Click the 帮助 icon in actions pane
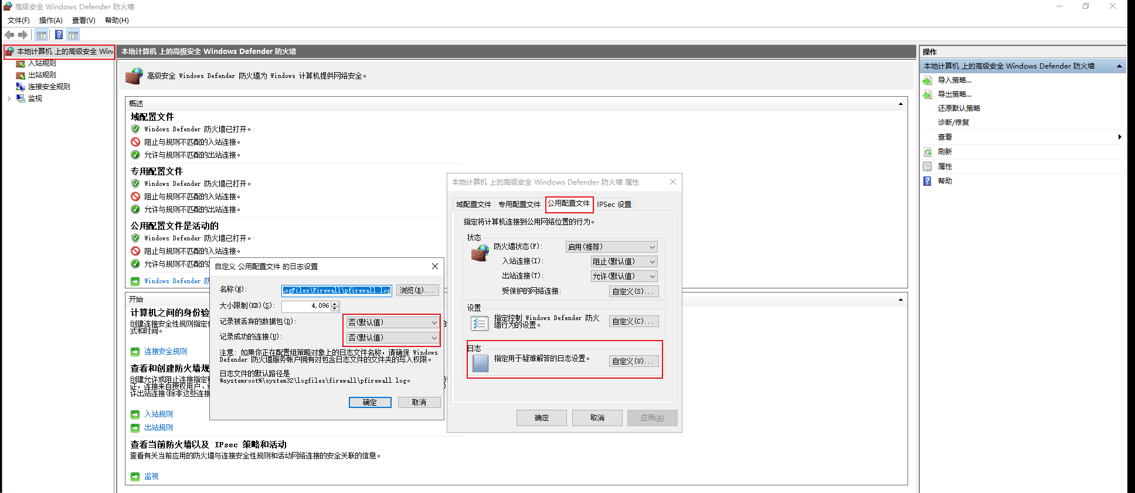The image size is (1135, 493). [x=927, y=181]
